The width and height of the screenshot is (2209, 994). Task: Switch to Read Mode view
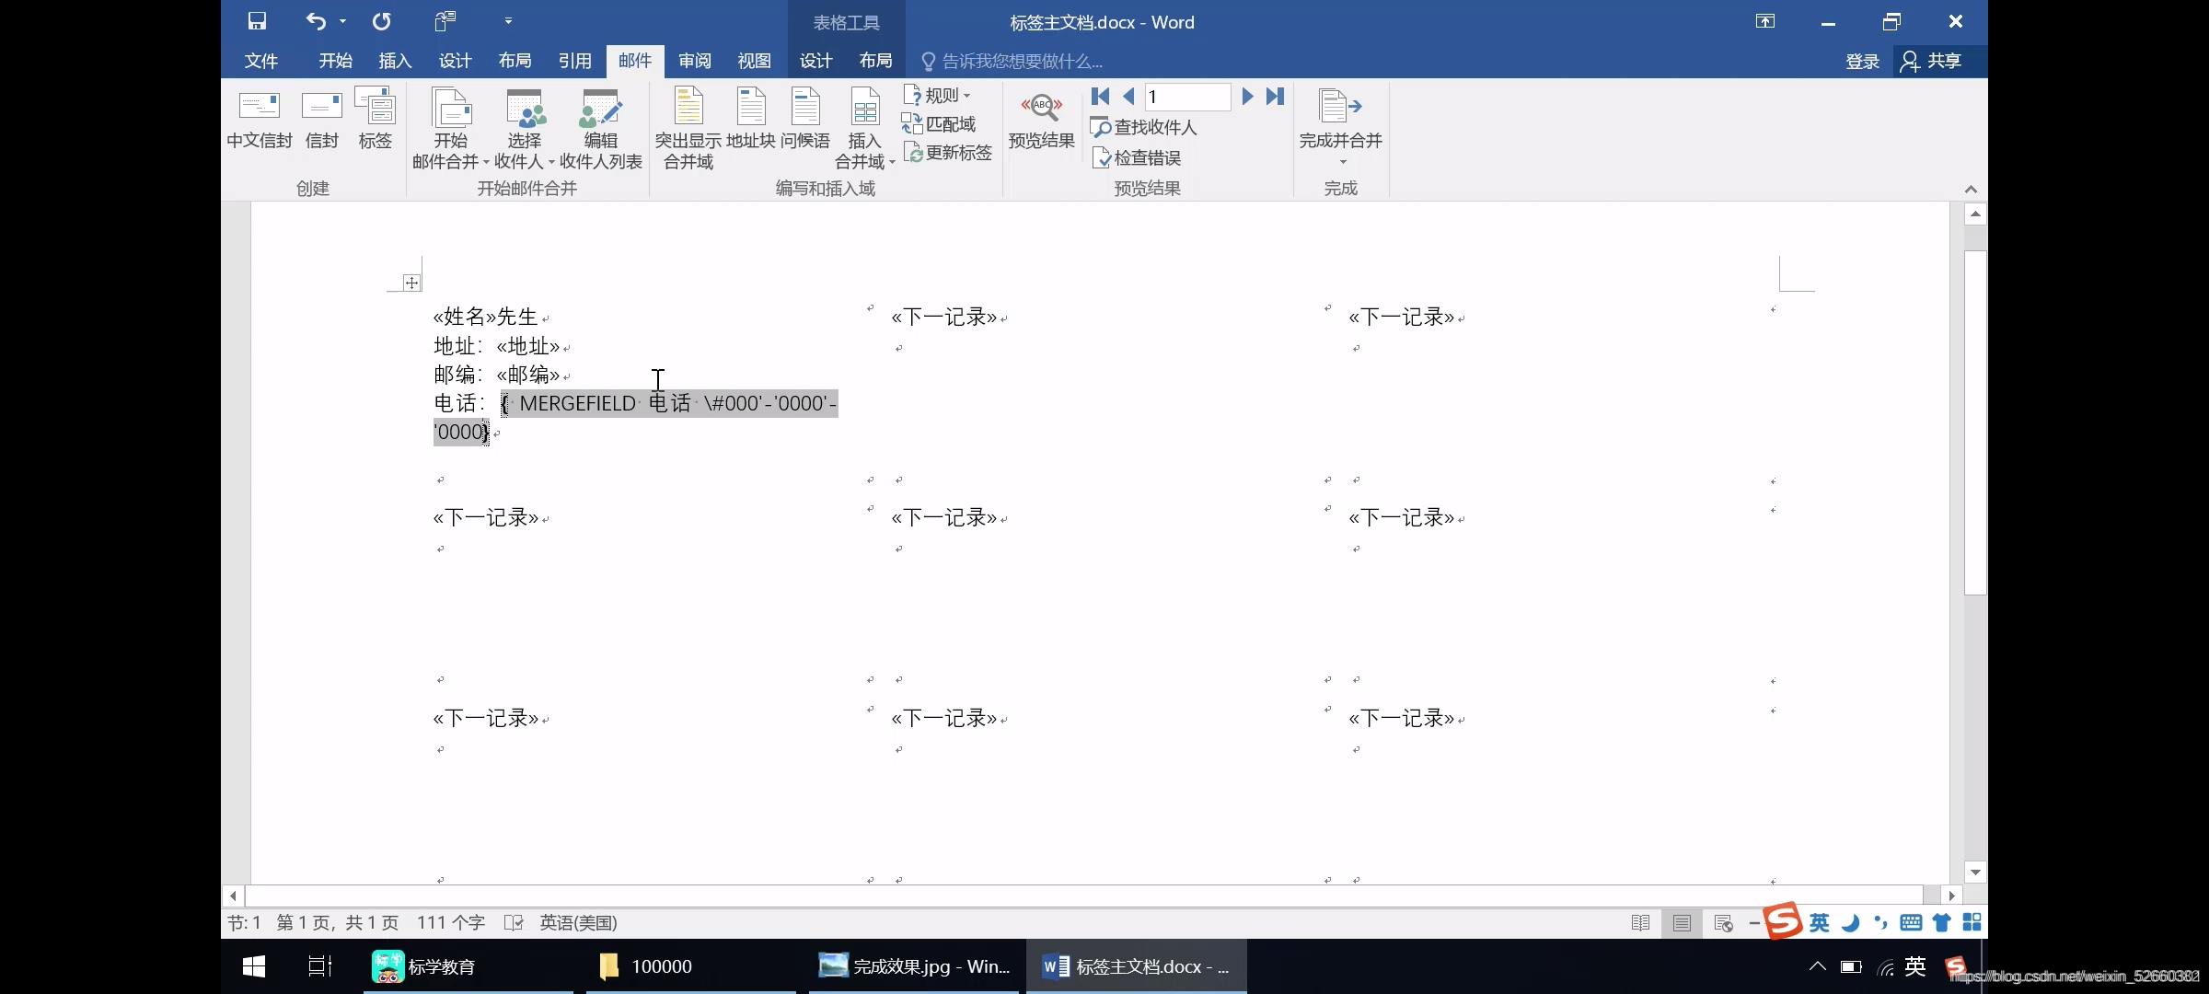coord(1640,923)
